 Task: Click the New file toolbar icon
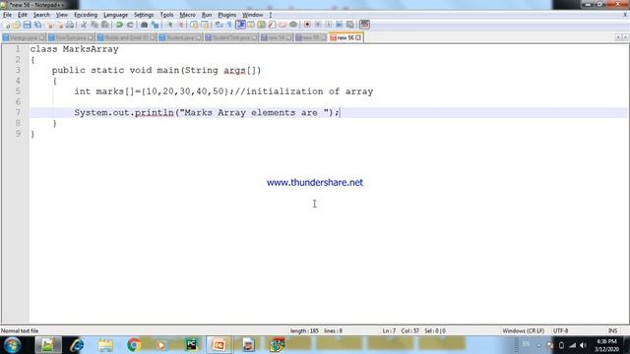(6, 25)
